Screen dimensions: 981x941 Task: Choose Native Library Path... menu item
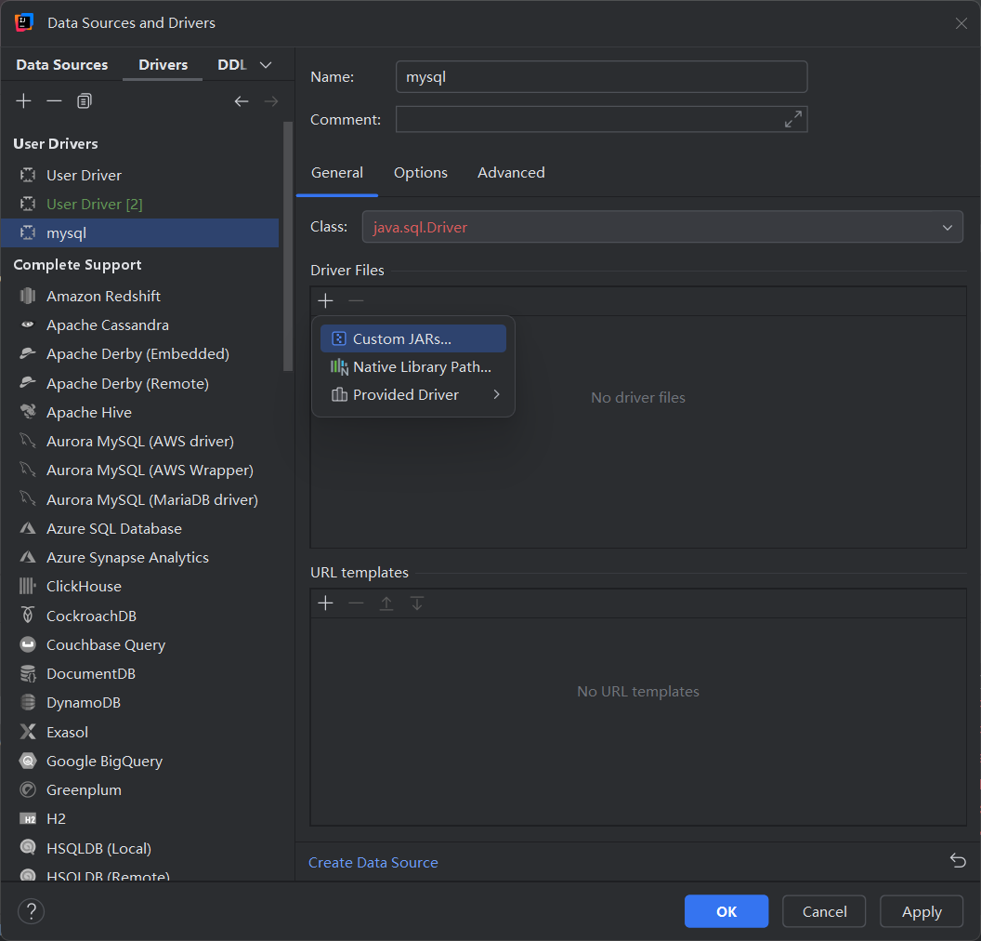[x=412, y=367]
